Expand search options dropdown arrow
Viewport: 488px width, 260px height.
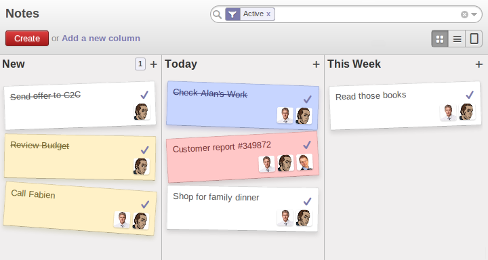coord(474,14)
